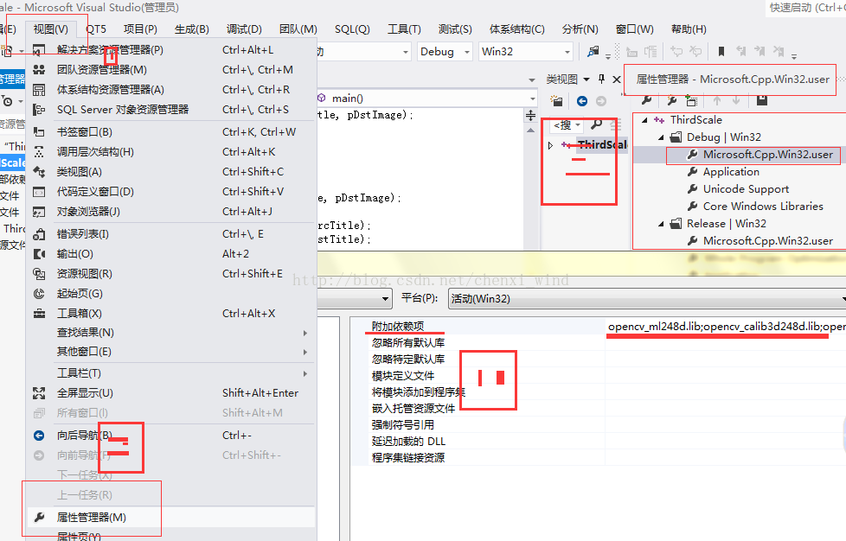Go to next bookmark icon
846x541 pixels.
(x=759, y=52)
